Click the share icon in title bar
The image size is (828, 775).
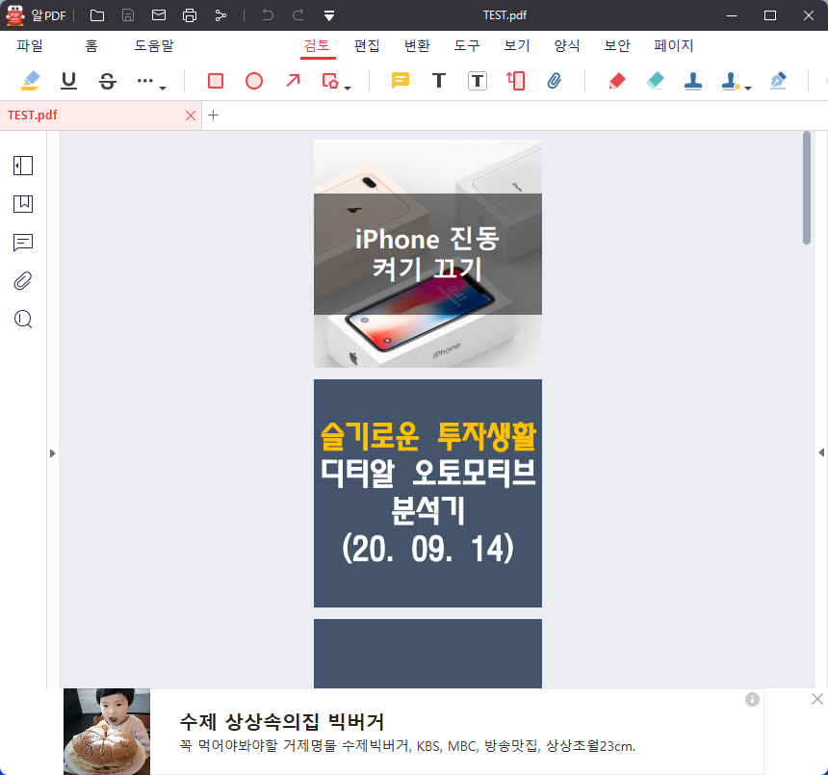coord(220,15)
